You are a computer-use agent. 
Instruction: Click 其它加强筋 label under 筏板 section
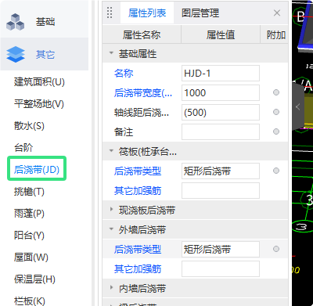point(138,191)
